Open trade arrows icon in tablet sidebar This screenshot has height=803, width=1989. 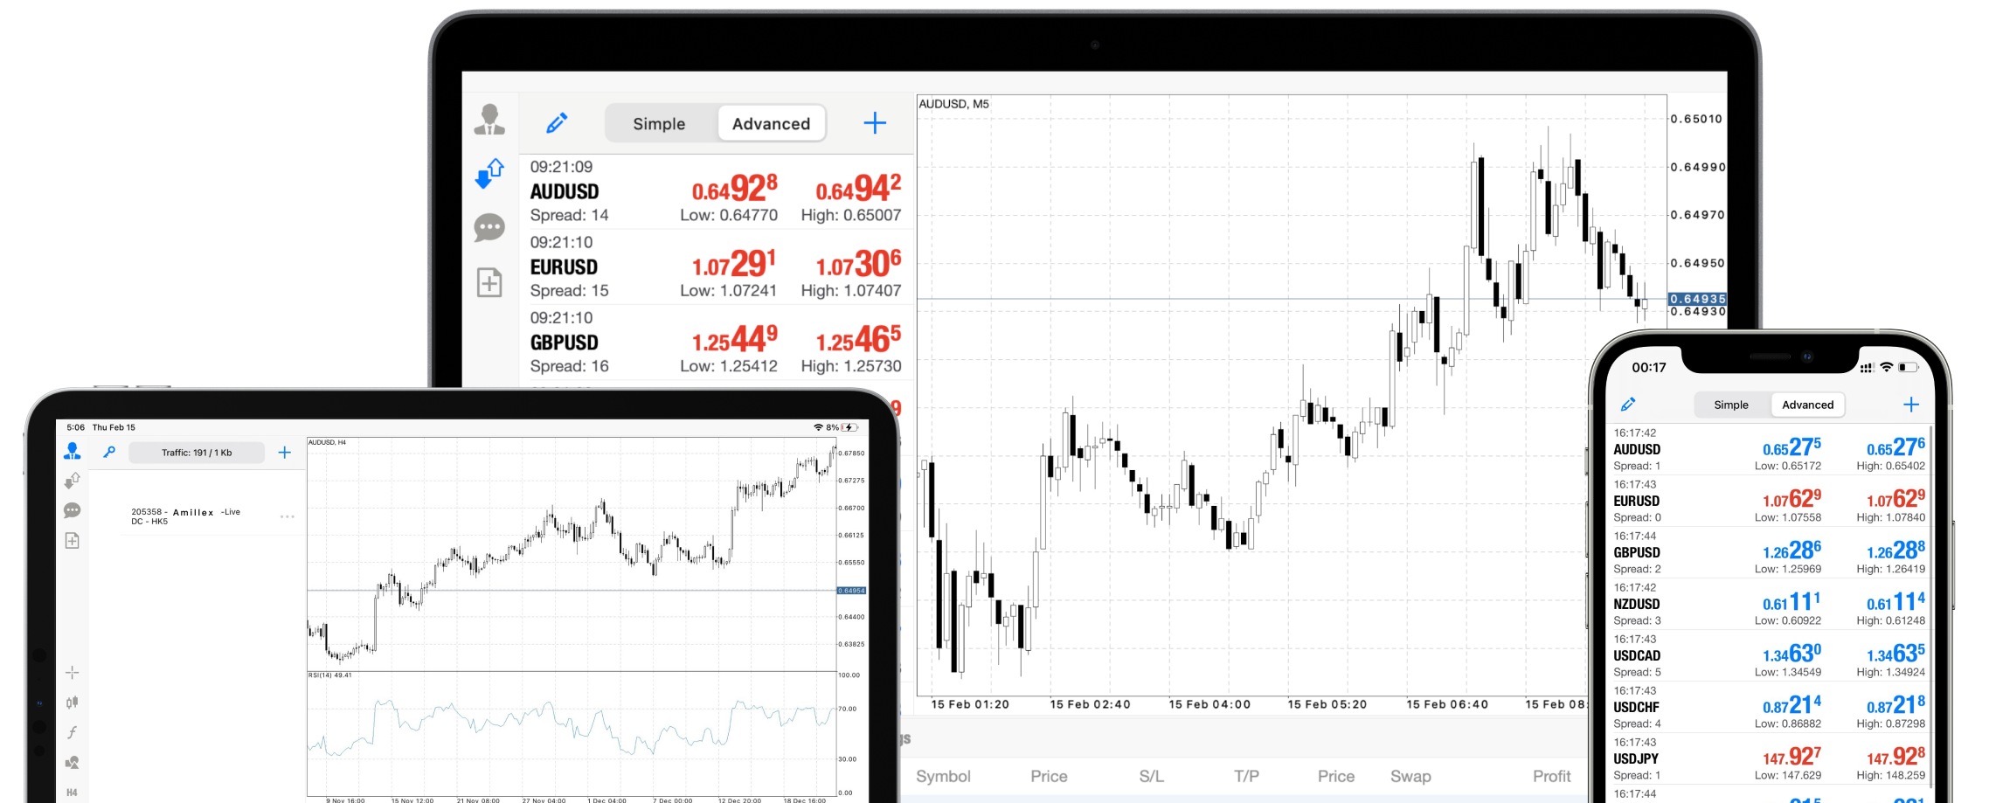(73, 481)
